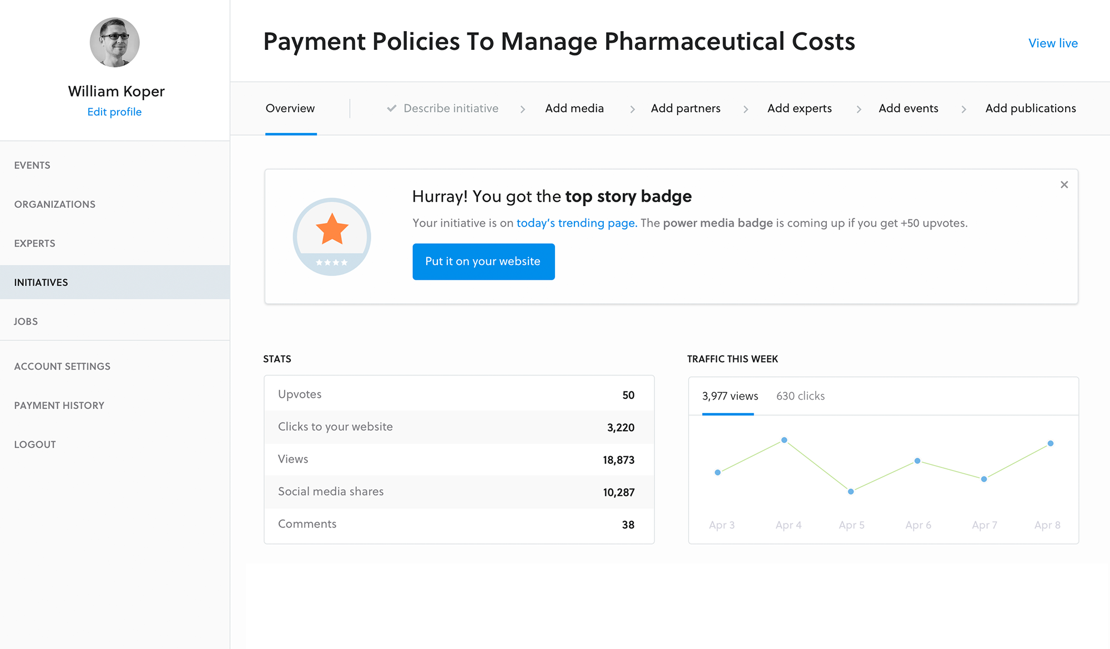Click the chevron before Add events
This screenshot has height=649, width=1110.
click(x=859, y=109)
